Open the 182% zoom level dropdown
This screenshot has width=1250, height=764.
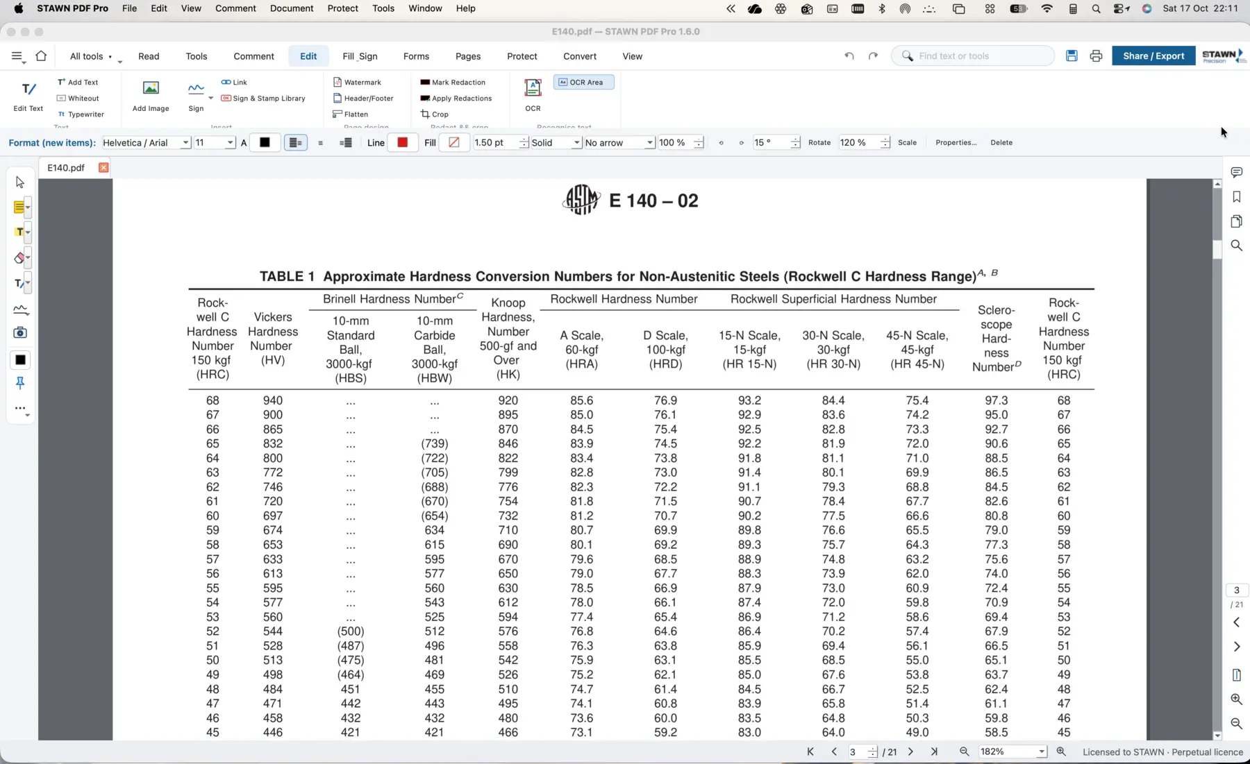click(1013, 752)
